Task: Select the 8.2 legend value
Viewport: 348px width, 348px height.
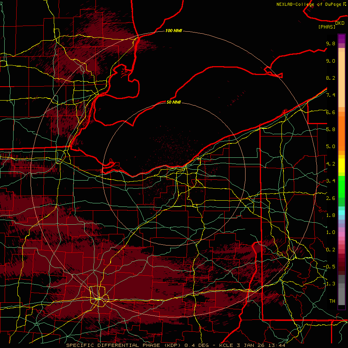Action: pyautogui.click(x=331, y=78)
